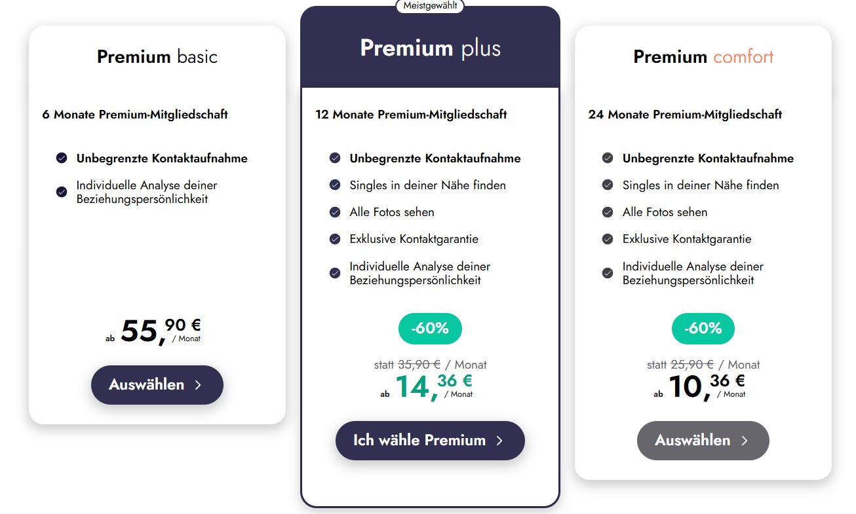
Task: Click checkmark icon beside Singles in deiner Nähe in Premium plus
Action: [335, 185]
